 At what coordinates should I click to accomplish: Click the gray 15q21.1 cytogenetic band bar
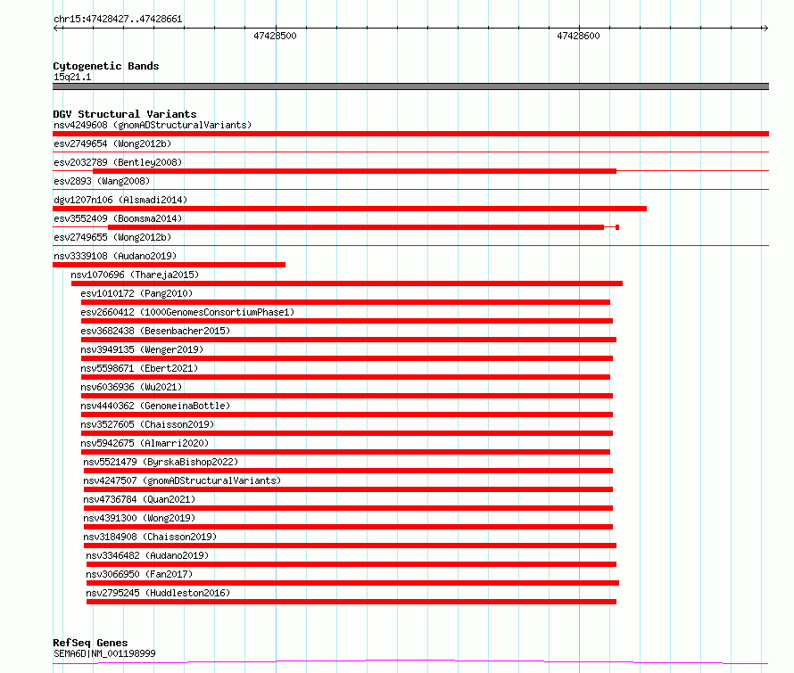tap(410, 86)
